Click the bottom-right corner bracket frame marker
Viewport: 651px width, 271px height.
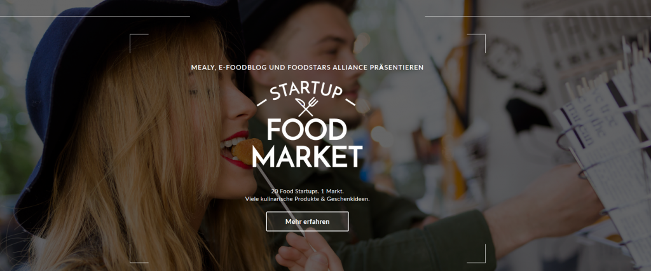[476, 254]
